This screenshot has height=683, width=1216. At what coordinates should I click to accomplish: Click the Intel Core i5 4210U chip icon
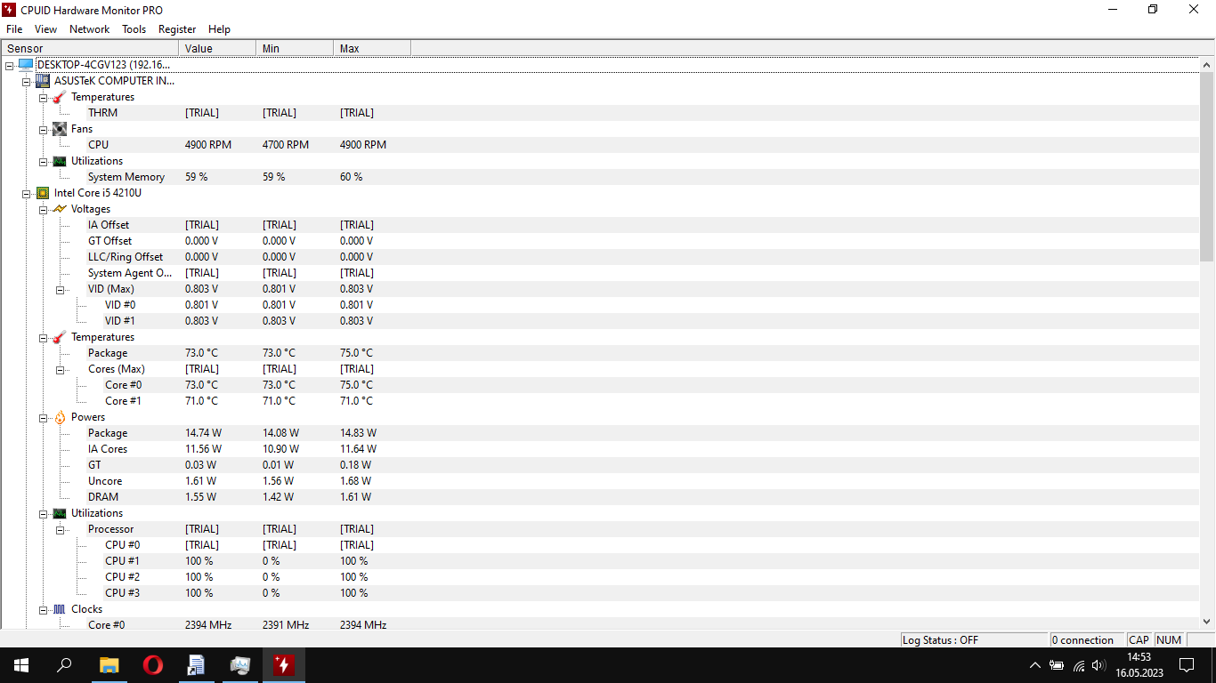(x=43, y=193)
